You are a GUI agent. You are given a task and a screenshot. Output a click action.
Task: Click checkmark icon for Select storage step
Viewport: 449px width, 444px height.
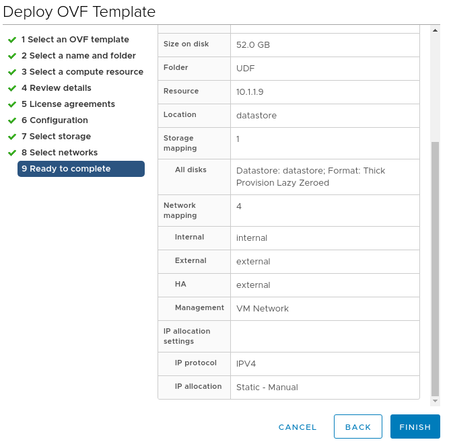point(12,137)
